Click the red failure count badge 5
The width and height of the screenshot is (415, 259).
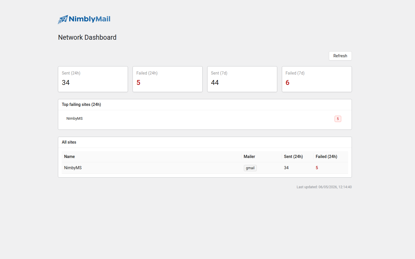pos(338,119)
